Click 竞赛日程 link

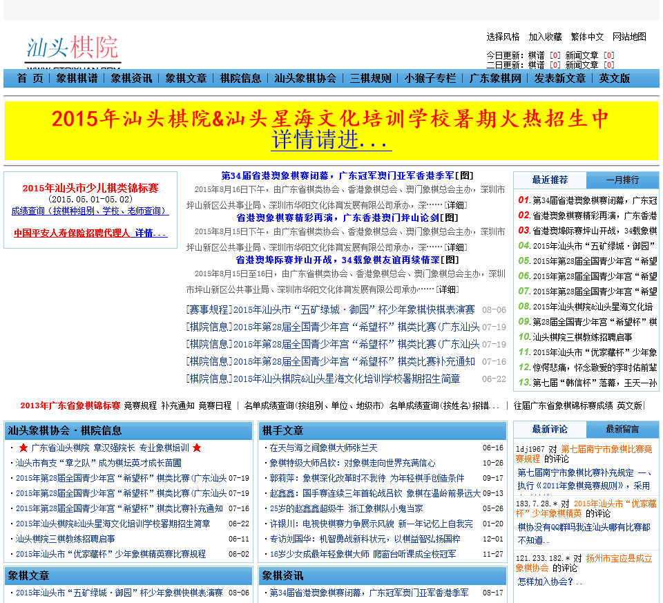pos(215,405)
